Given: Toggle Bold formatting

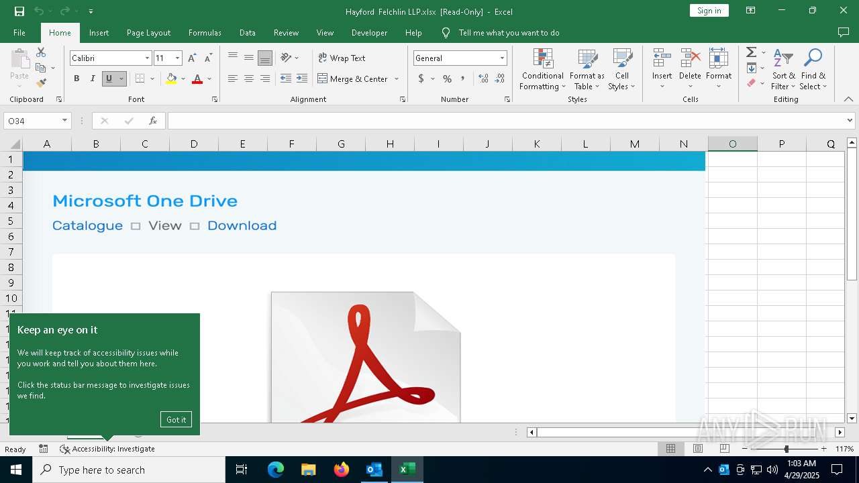Looking at the screenshot, I should [x=77, y=78].
